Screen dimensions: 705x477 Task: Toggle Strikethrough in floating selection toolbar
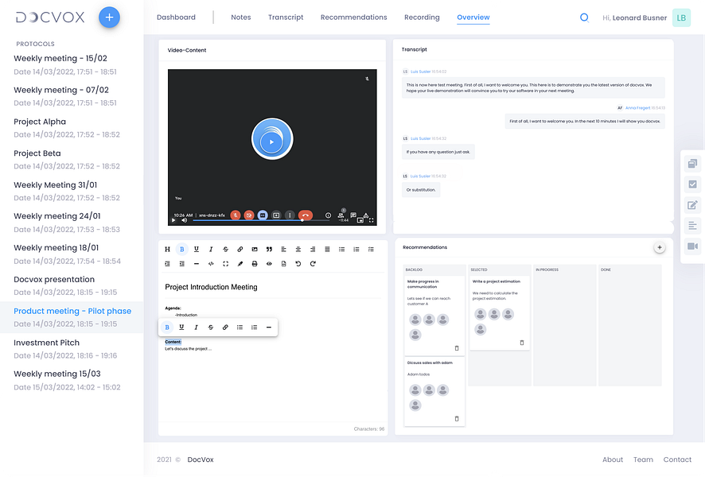[211, 328]
